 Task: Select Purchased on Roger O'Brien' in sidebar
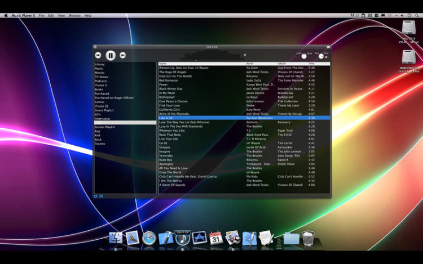(114, 98)
